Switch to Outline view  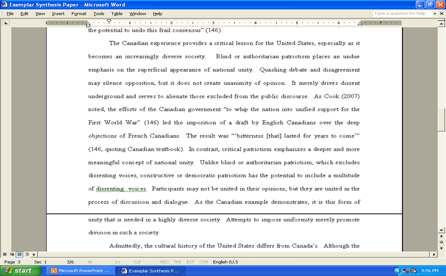(27, 254)
